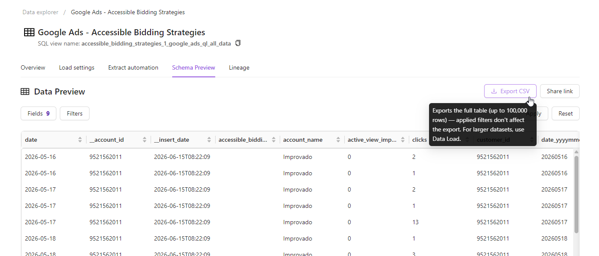
Task: Open the Filters button
Action: 74,113
